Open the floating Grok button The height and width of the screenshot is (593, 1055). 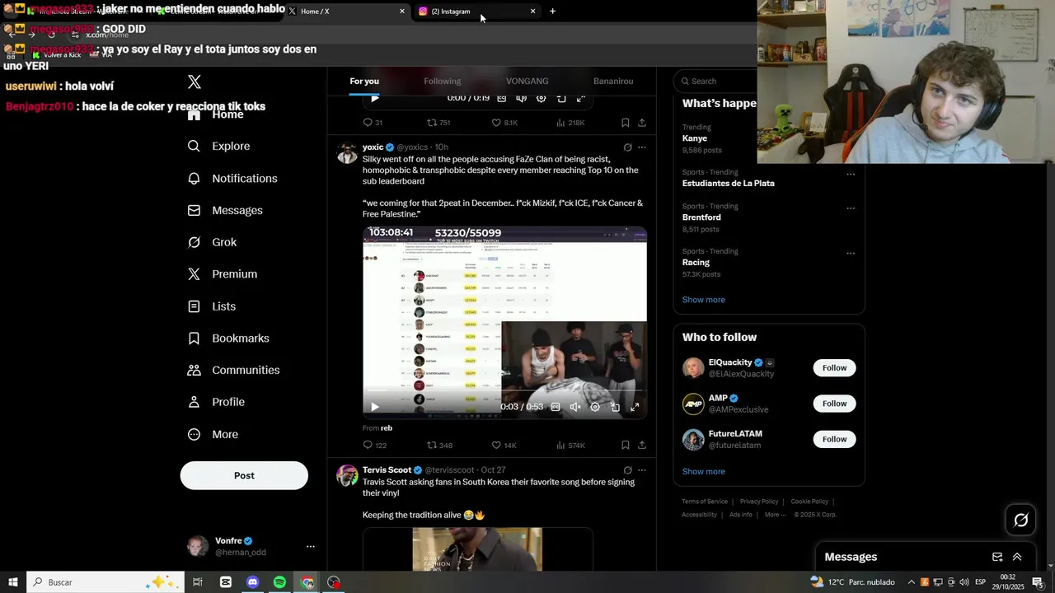click(1020, 520)
